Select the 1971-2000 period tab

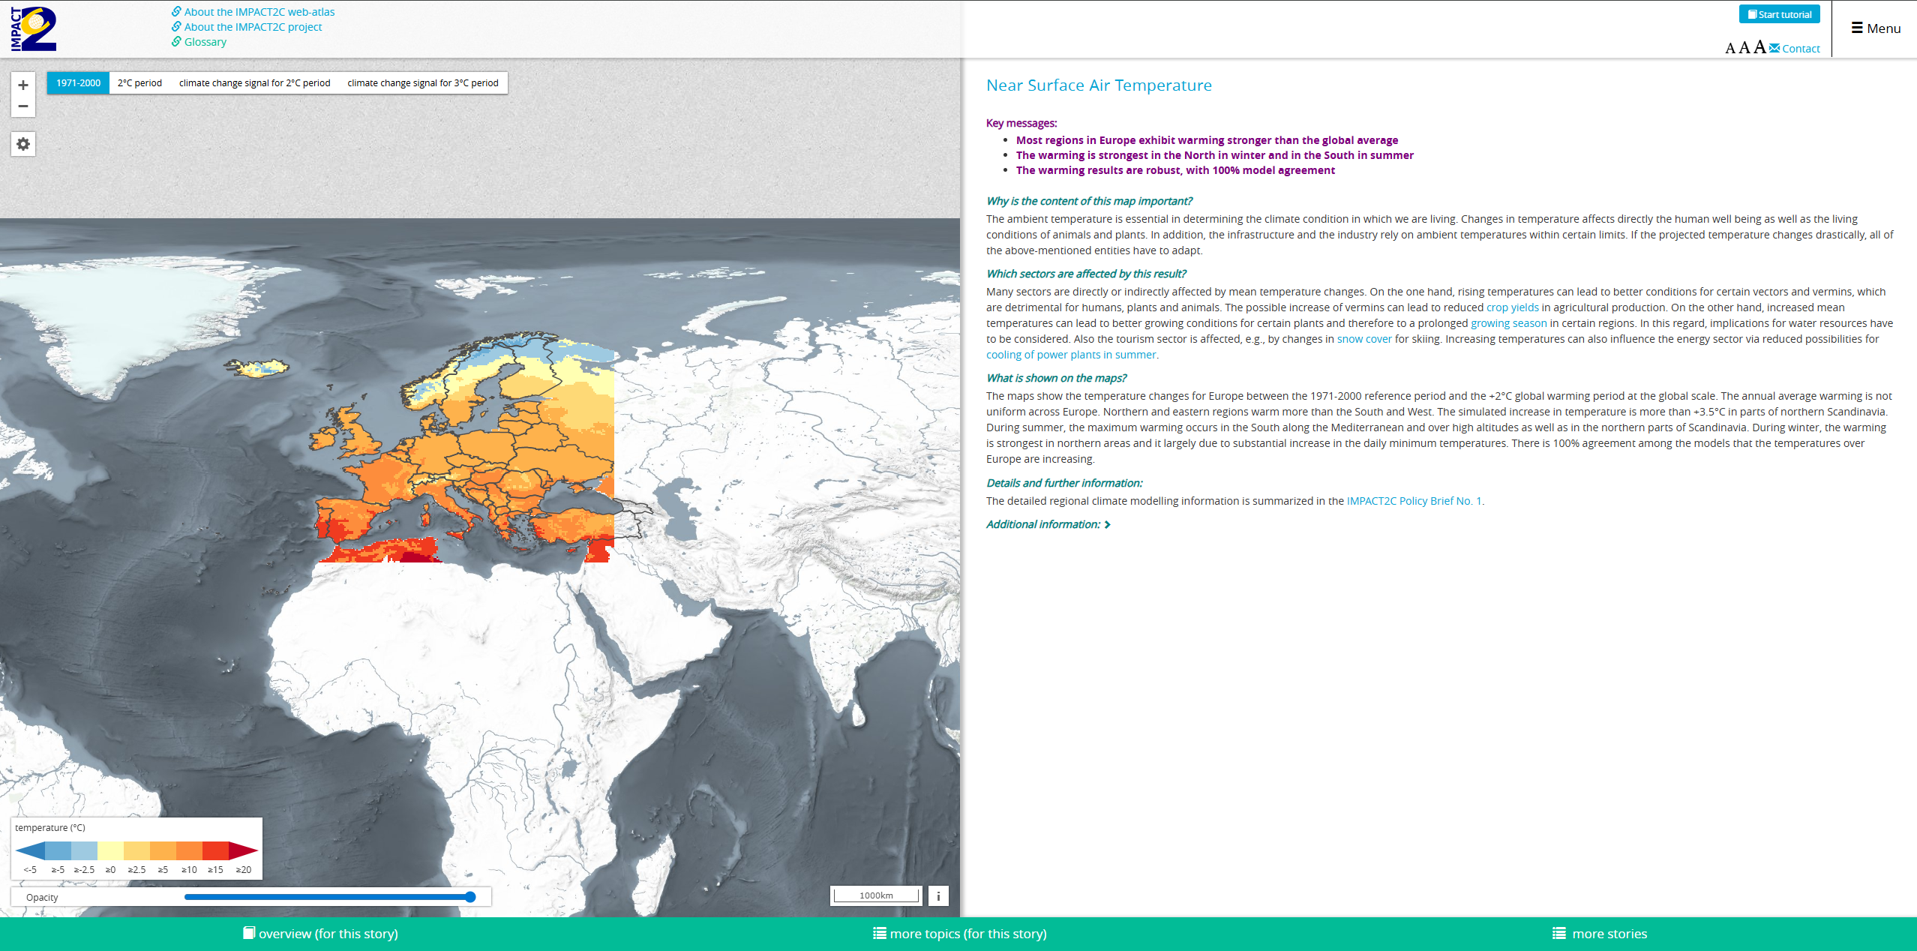(78, 83)
